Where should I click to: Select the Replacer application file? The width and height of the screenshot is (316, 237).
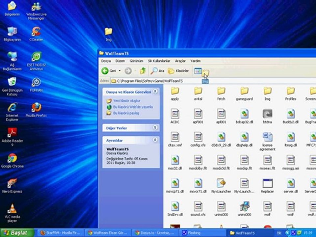click(267, 186)
